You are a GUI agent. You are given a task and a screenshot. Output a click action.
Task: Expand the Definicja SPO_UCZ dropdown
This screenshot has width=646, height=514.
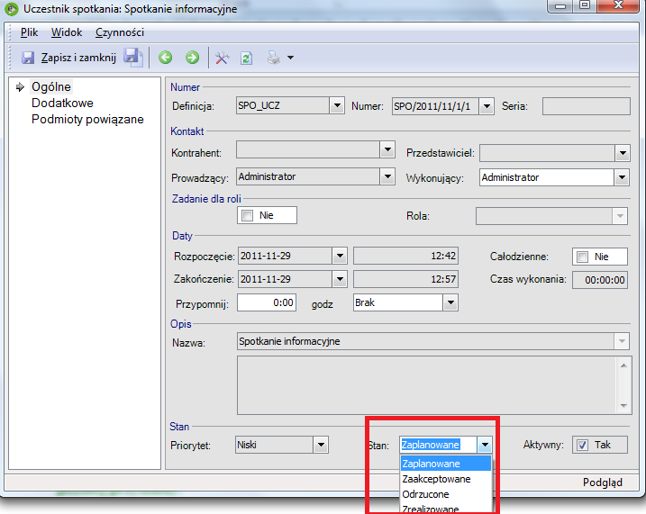(x=337, y=105)
